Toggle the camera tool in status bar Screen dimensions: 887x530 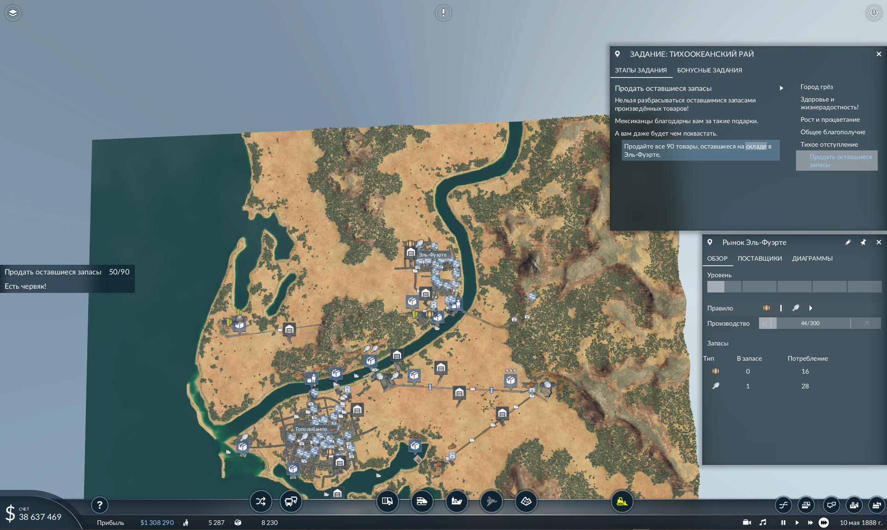tap(747, 523)
